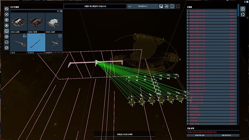
Task: Open the 계획 불러오기 load plan dropdown
Action: (x=143, y=6)
